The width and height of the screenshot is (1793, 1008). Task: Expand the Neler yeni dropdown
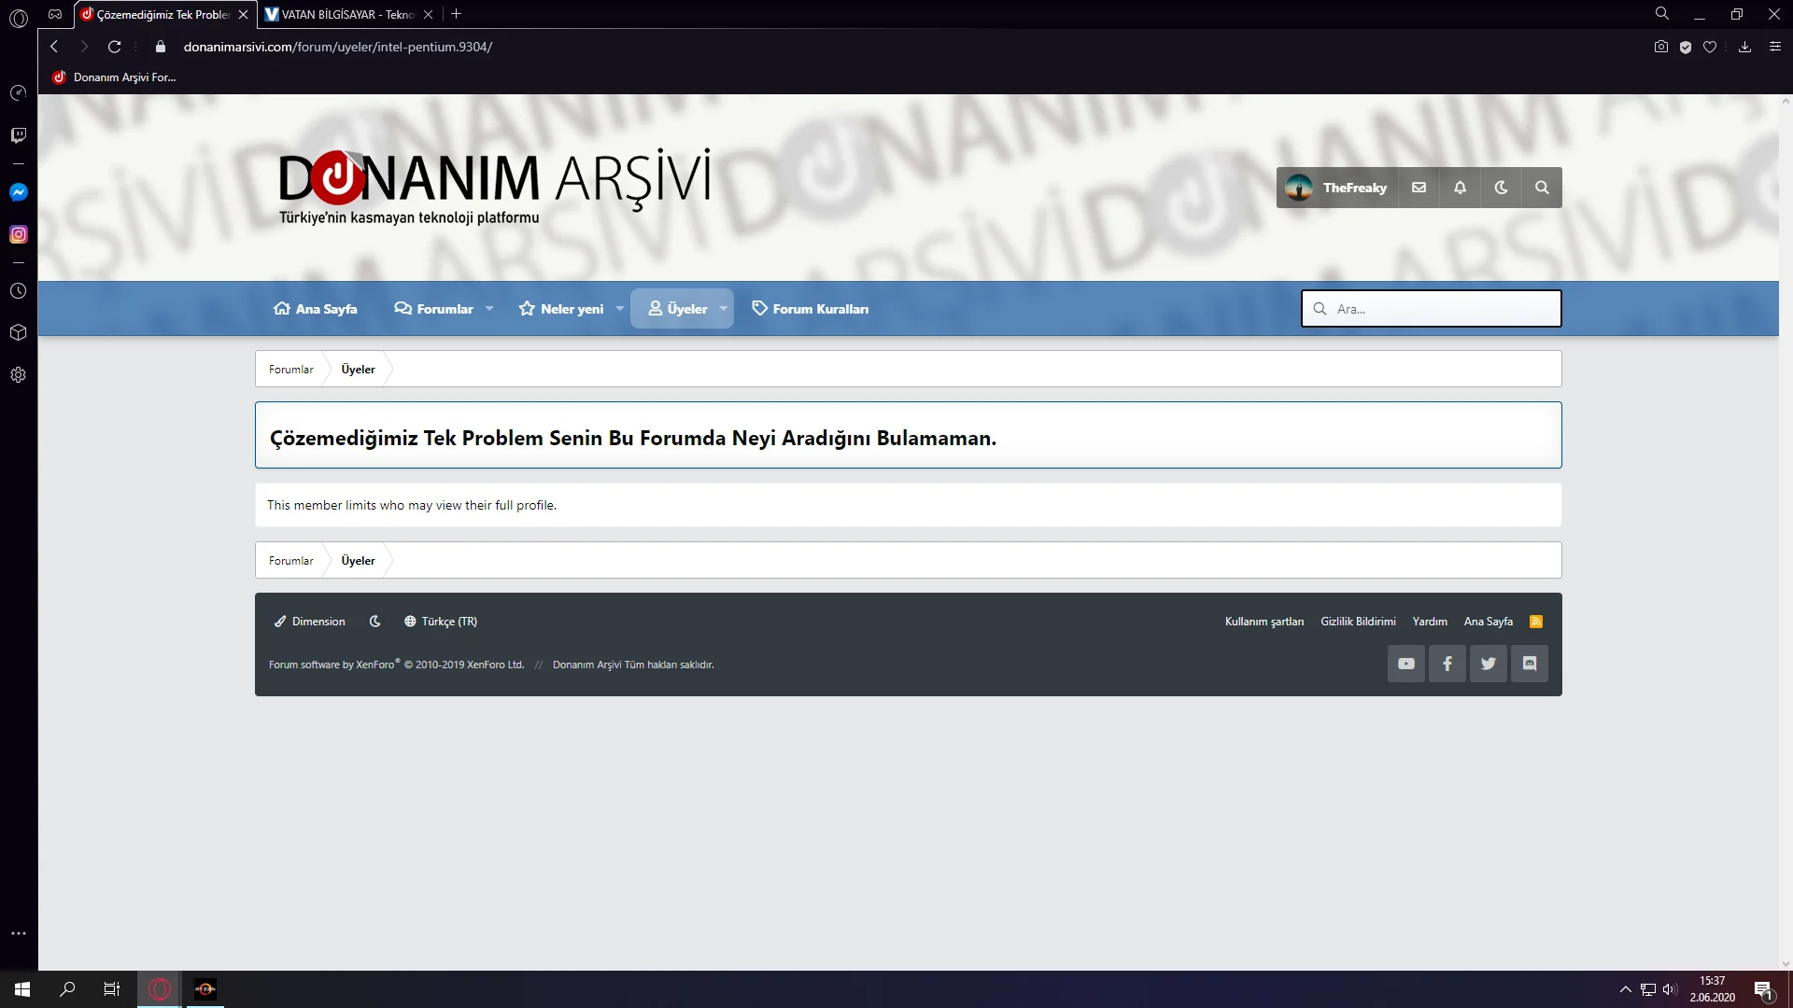click(619, 308)
